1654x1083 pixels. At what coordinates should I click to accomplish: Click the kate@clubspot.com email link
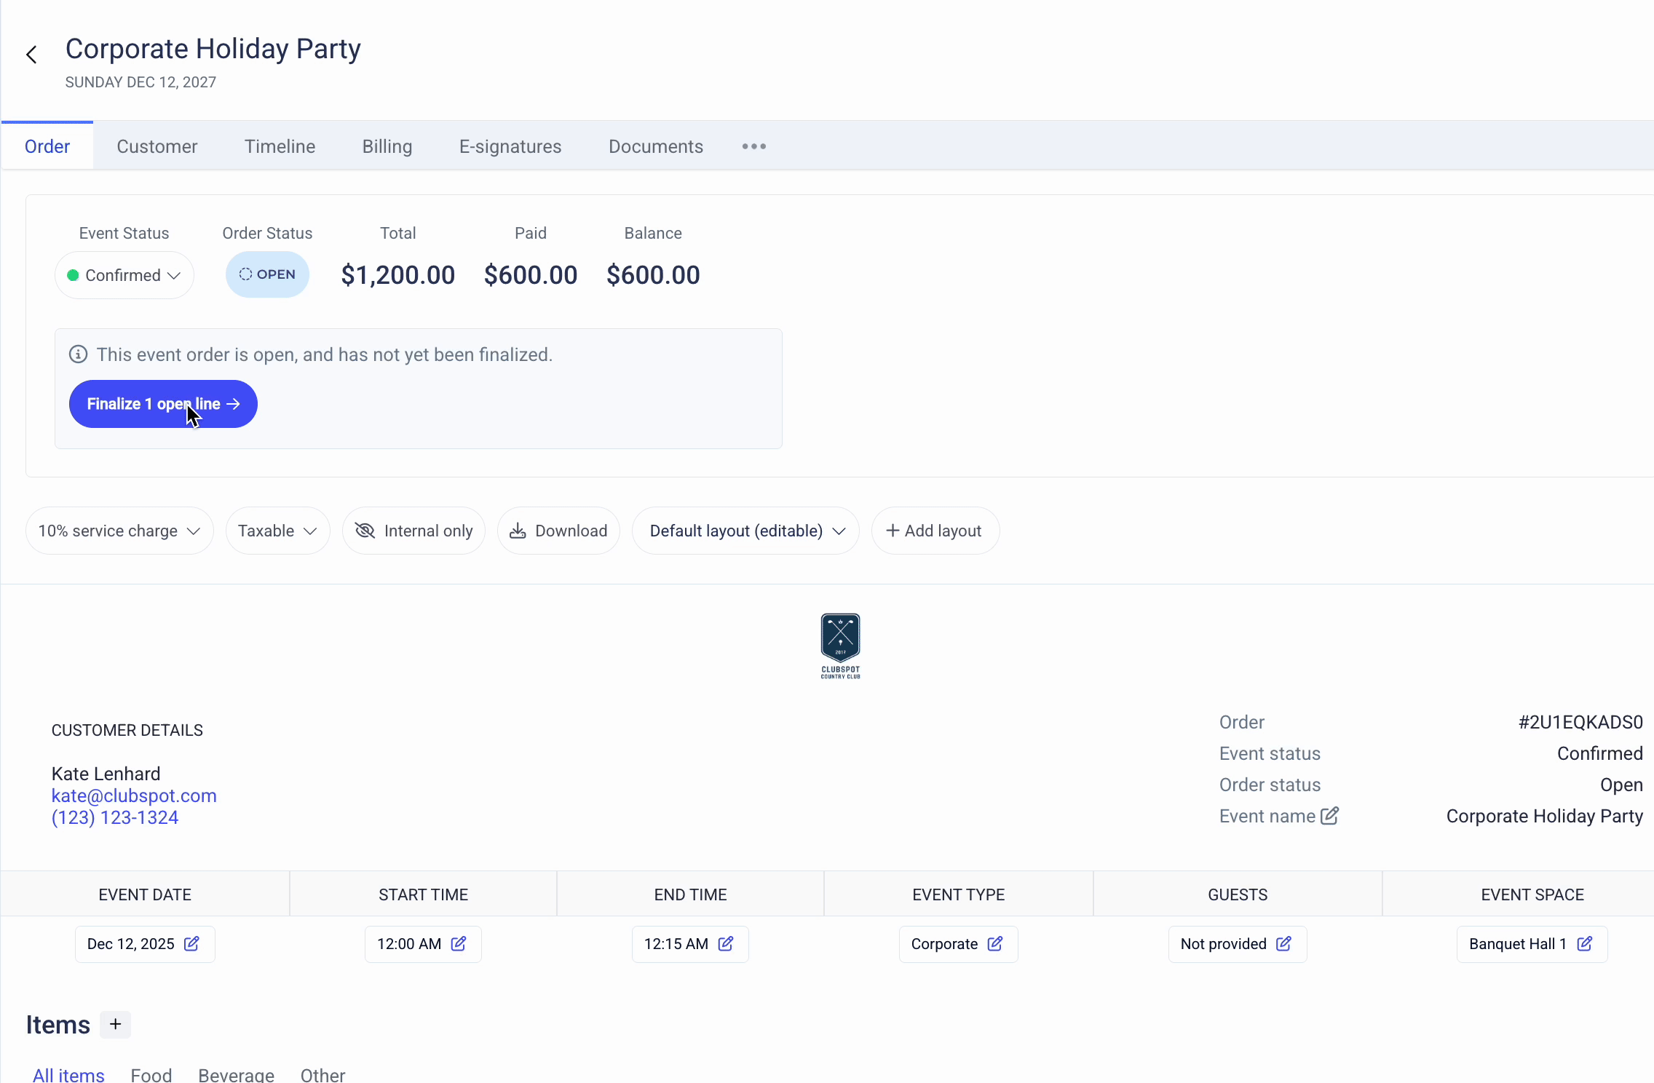(134, 796)
